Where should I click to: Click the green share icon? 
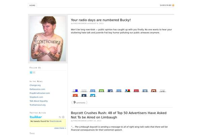click(x=101, y=91)
